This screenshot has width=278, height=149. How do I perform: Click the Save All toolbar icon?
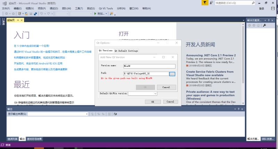[x=35, y=14]
